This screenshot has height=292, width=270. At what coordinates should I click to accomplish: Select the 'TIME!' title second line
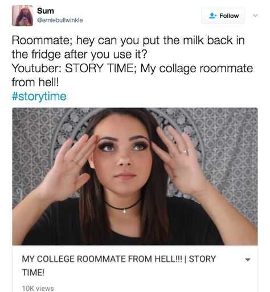coord(33,273)
